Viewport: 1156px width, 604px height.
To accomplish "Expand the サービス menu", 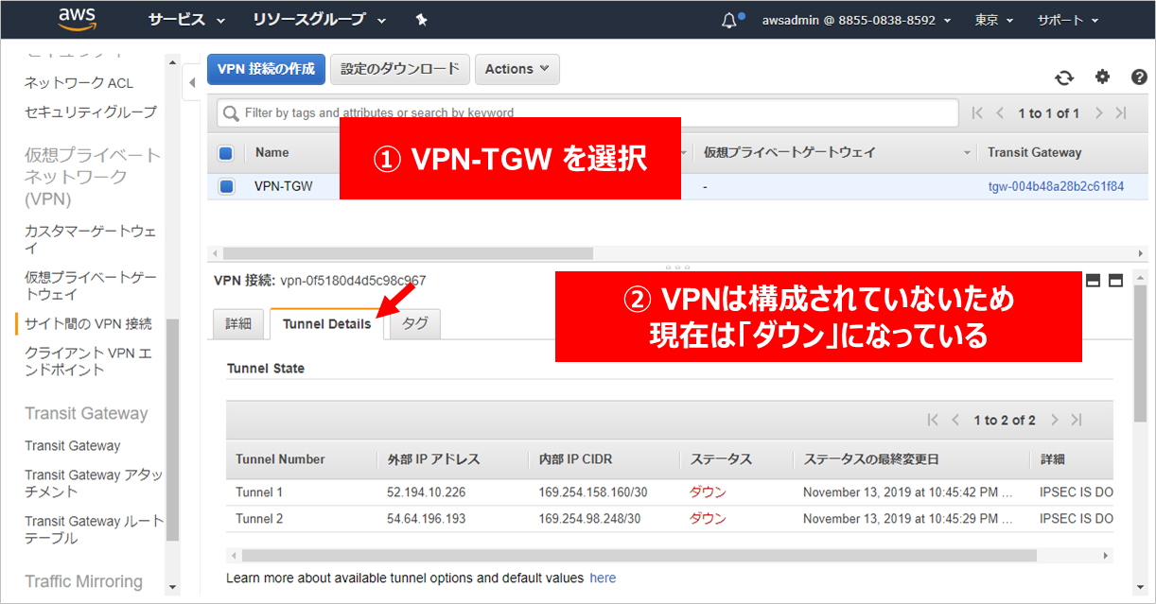I will pos(186,20).
